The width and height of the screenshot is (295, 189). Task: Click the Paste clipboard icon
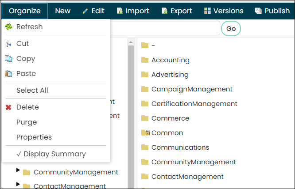coord(8,73)
